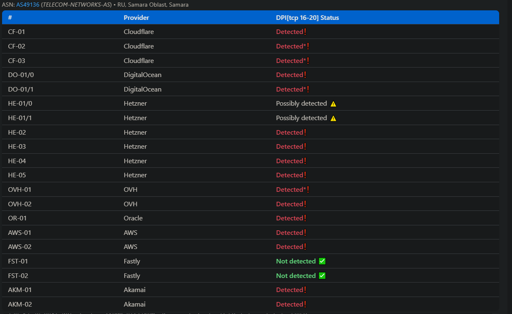Viewport: 512px width, 314px height.
Task: Click the warning icon in the HE-01/1 row
Action: tap(333, 118)
